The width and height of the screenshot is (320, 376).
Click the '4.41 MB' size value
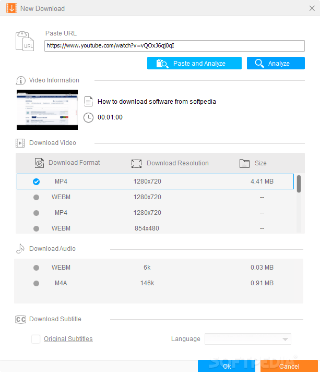pos(262,181)
